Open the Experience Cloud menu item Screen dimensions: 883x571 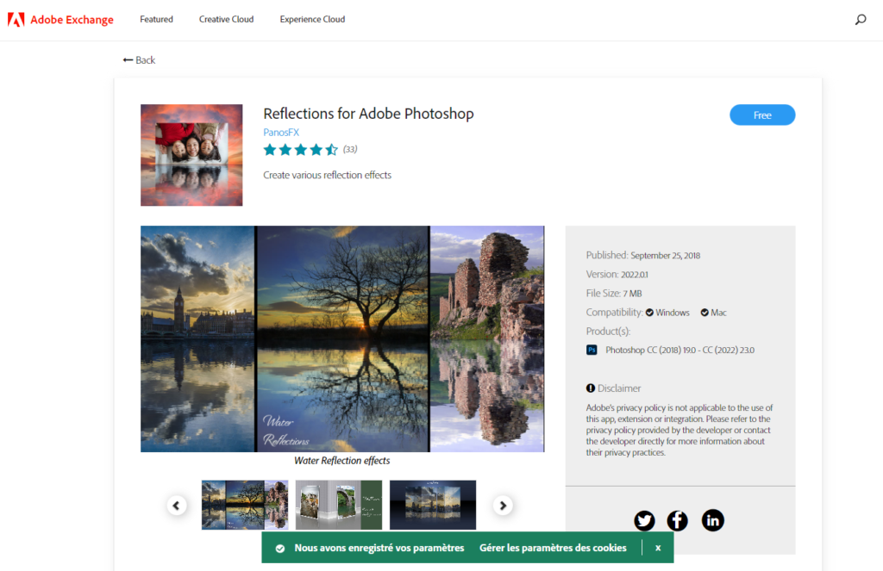312,20
